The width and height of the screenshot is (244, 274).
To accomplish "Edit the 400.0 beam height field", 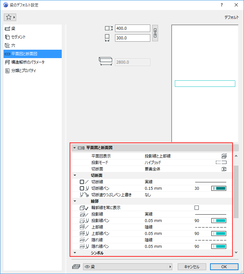I will (x=133, y=28).
